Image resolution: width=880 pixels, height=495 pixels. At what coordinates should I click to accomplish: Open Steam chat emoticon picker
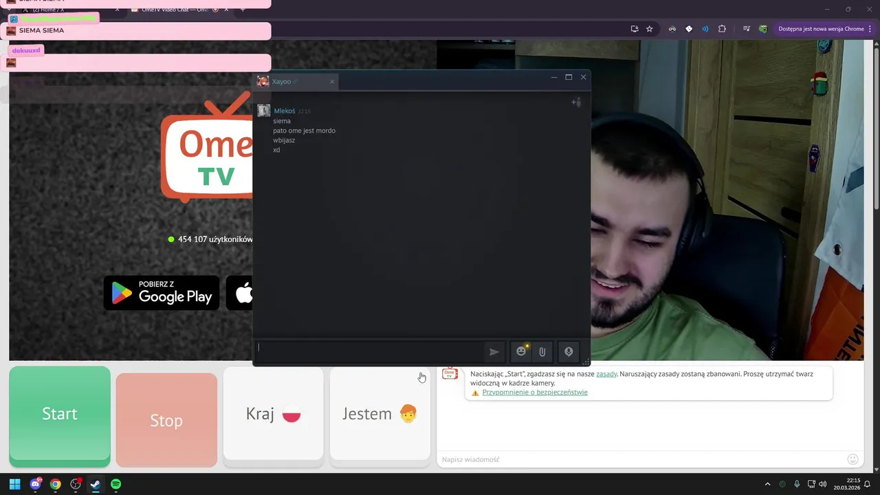(x=521, y=352)
